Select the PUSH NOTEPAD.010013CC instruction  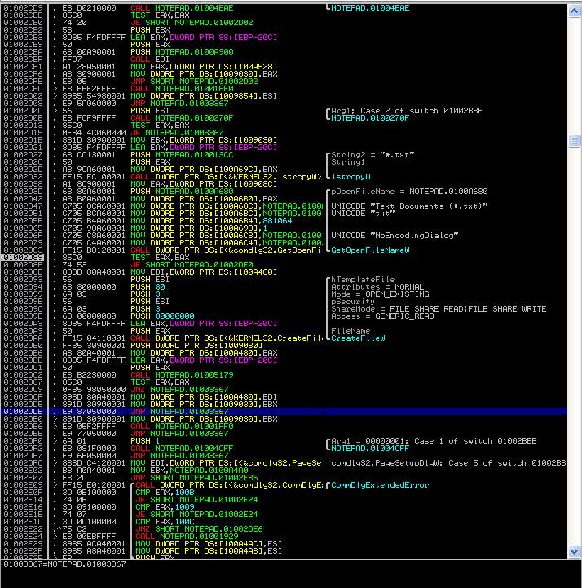coord(182,154)
